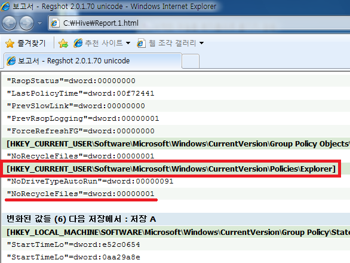Select the "LastPolicyTime"=dword:00f72441 line
350x263 pixels.
81,93
